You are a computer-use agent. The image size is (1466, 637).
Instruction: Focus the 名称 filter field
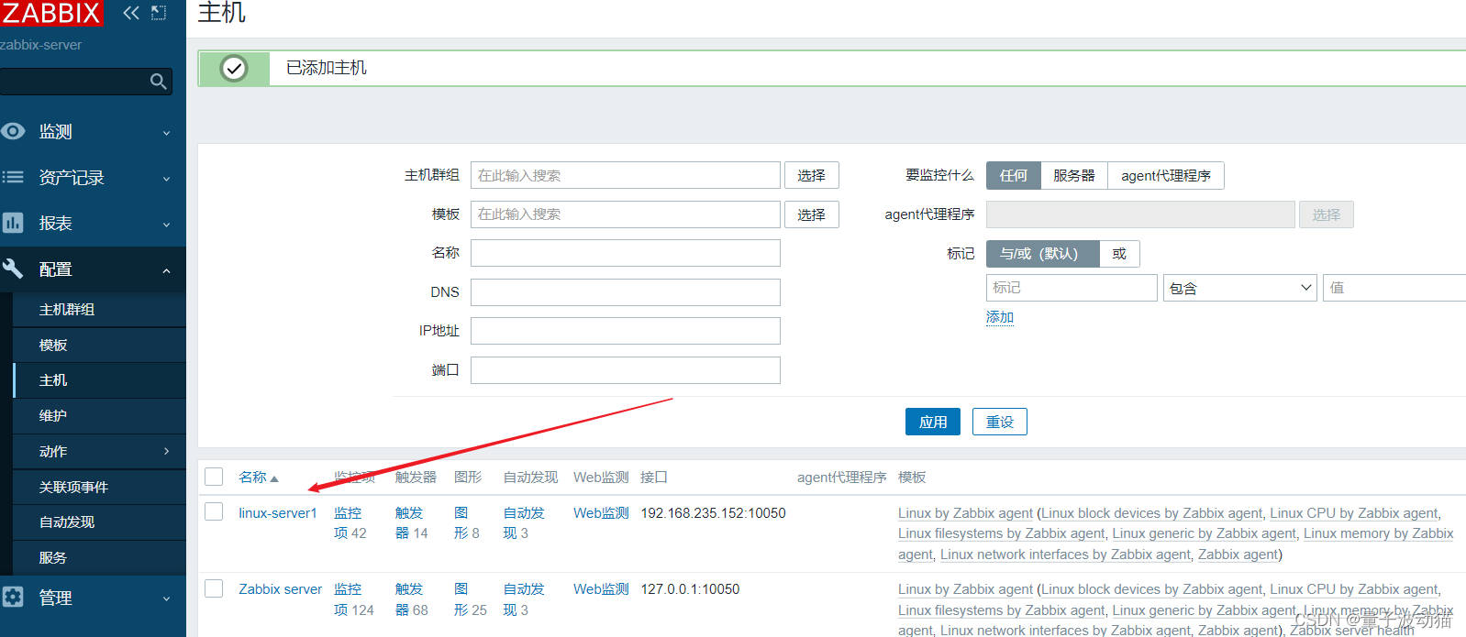click(626, 253)
